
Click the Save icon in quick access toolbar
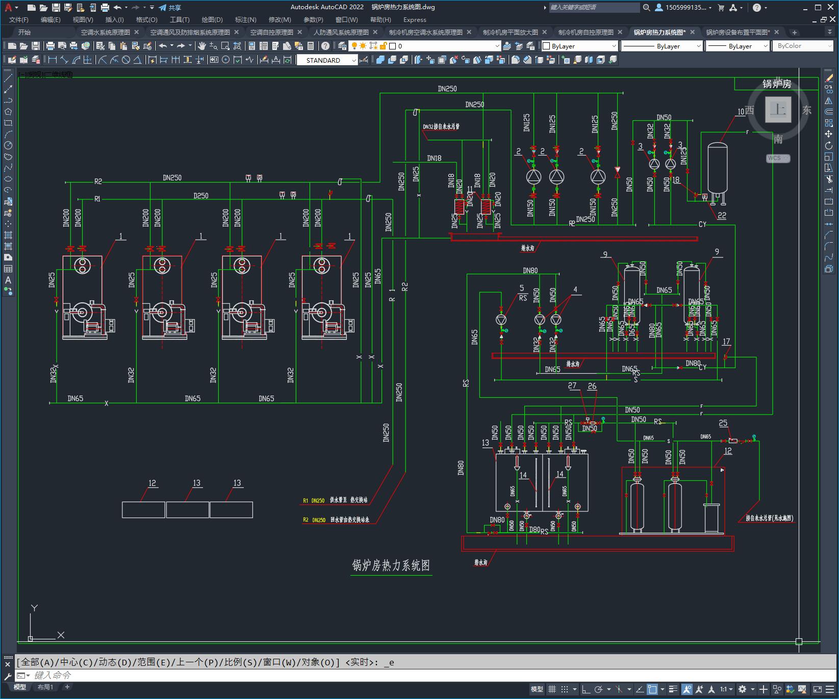point(56,8)
